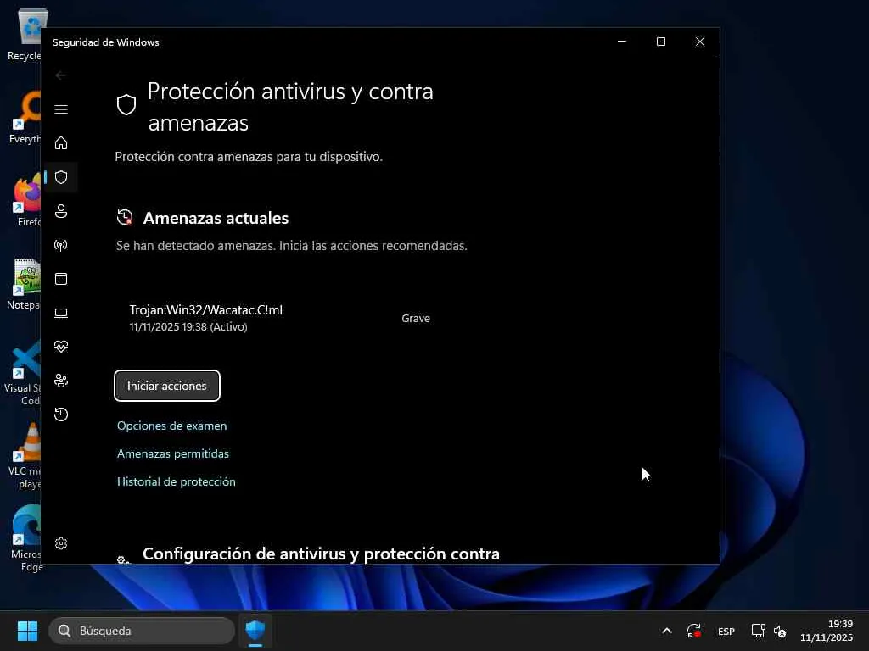Open the Windows Start menu
The width and height of the screenshot is (869, 651).
(27, 631)
